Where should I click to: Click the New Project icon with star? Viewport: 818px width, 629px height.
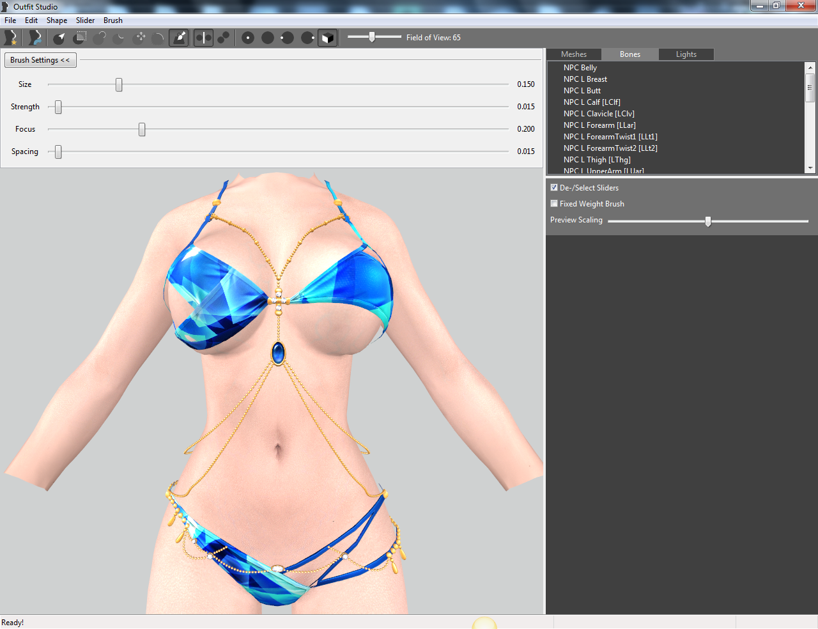(x=10, y=38)
